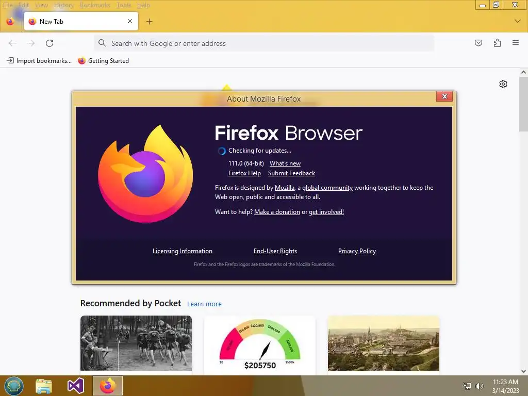Click the page scrollbar thumb
This screenshot has height=396, width=528.
click(523, 104)
